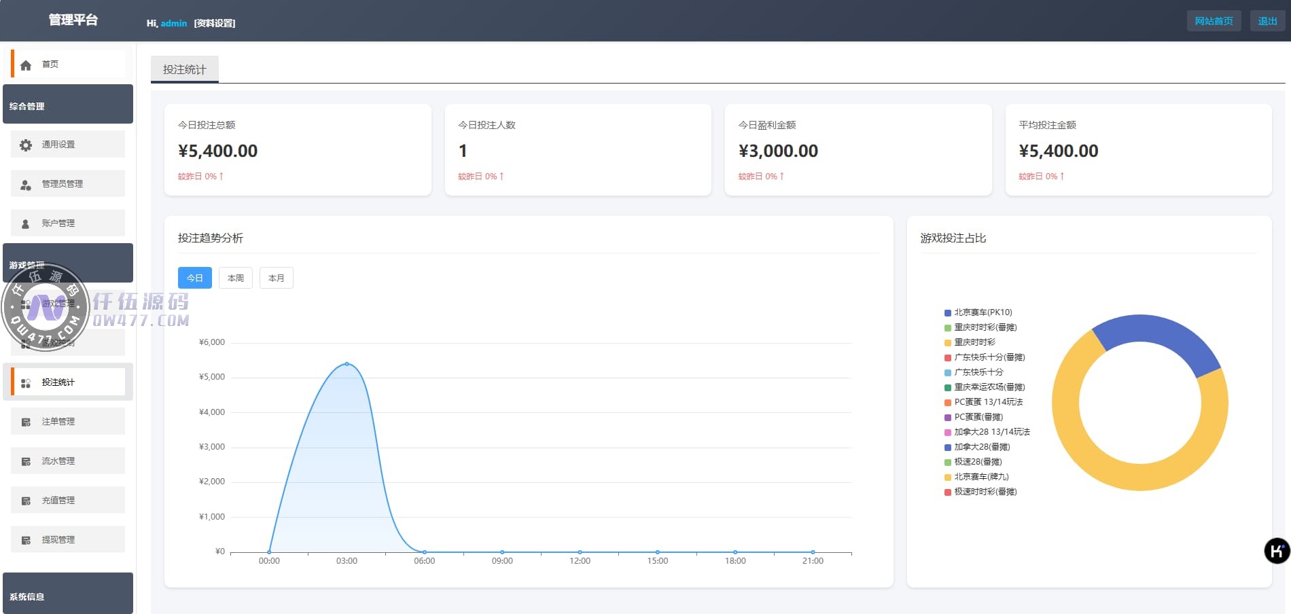Click the gear icon for 通用设置

tap(26, 145)
